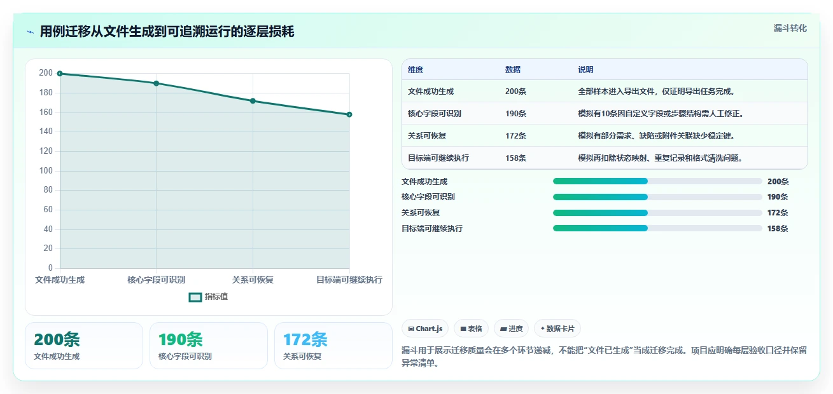Click the 目标端可继续执行 table row cell
The image size is (833, 394).
tap(438, 158)
